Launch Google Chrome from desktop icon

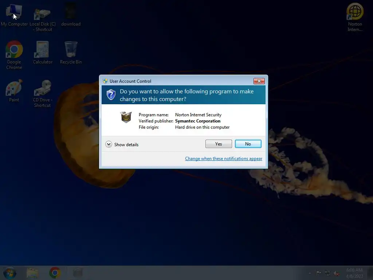point(14,55)
